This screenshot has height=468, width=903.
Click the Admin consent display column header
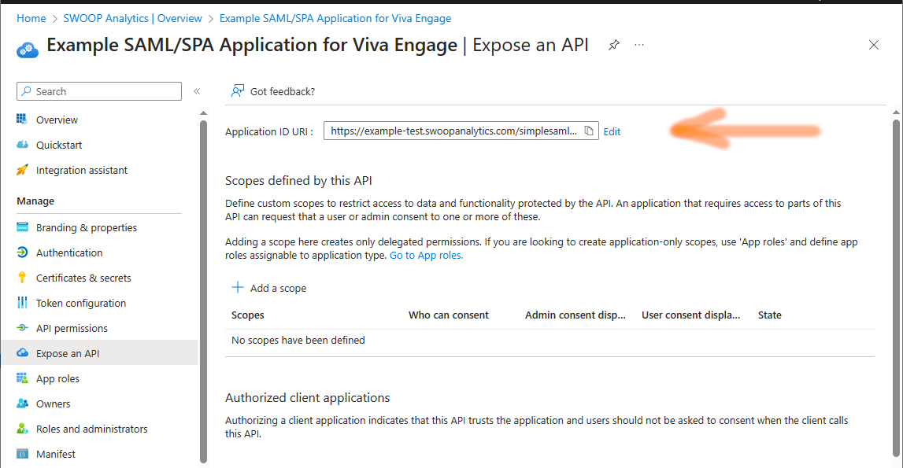[575, 315]
